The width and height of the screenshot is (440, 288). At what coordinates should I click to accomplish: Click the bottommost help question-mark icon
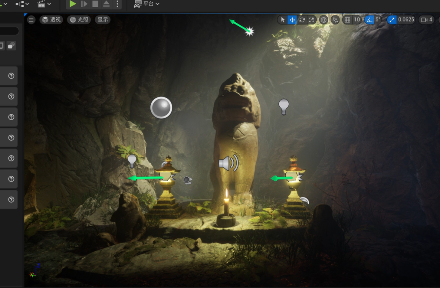point(11,200)
